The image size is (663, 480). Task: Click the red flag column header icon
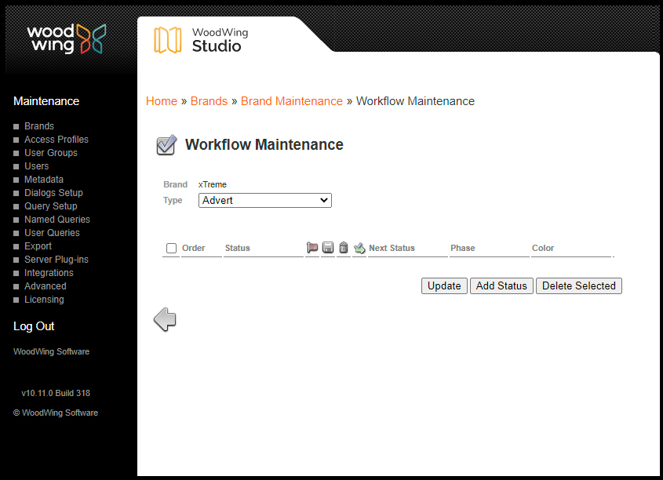click(x=312, y=248)
